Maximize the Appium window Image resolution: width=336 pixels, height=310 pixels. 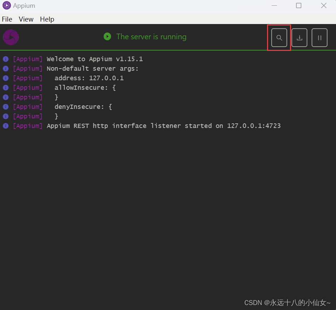tap(299, 6)
